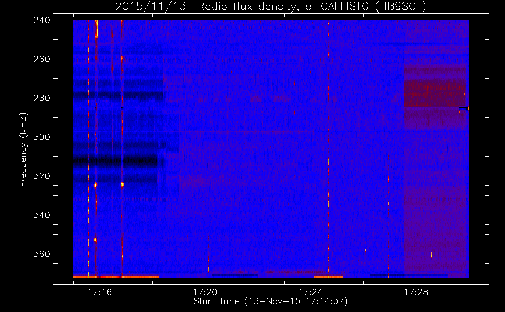Click the 340 frequency tick label
The width and height of the screenshot is (505, 312).
pos(42,215)
